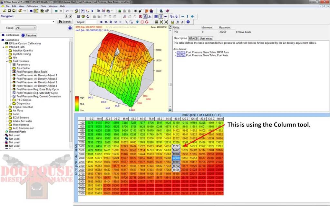Expand the P.I.D Control folder
This screenshot has width=330, height=206.
[11, 100]
